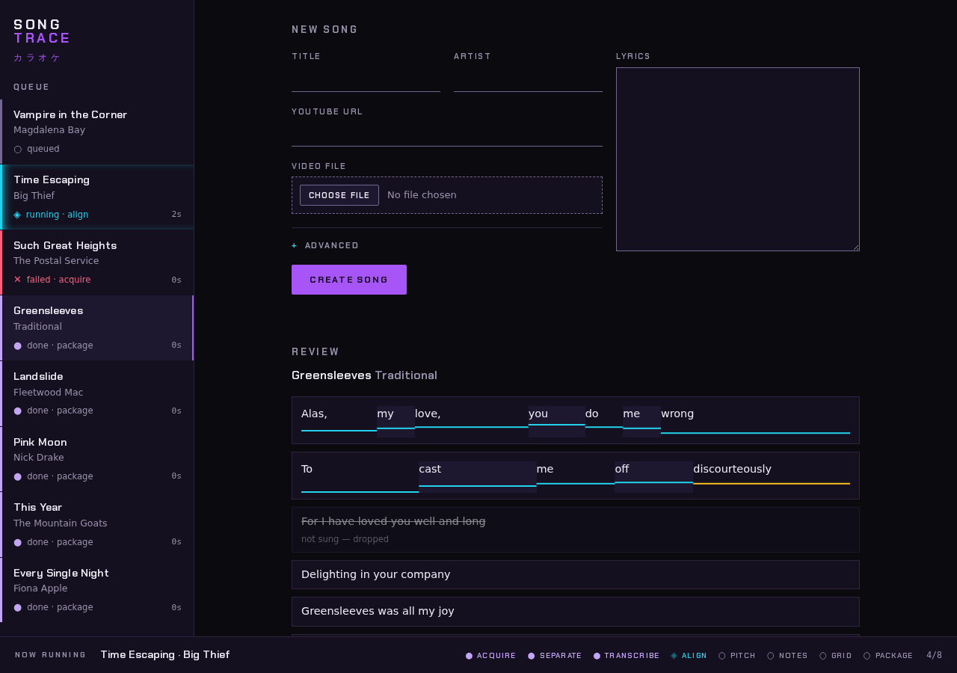Click the failed X icon on Such Great Heights
Screen dimensions: 957x673
pyautogui.click(x=18, y=280)
